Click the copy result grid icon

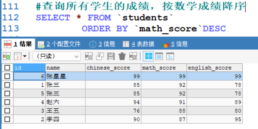[18, 56]
